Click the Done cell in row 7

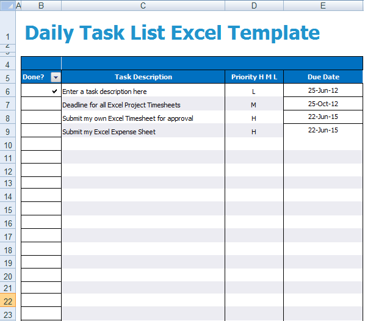click(x=42, y=104)
